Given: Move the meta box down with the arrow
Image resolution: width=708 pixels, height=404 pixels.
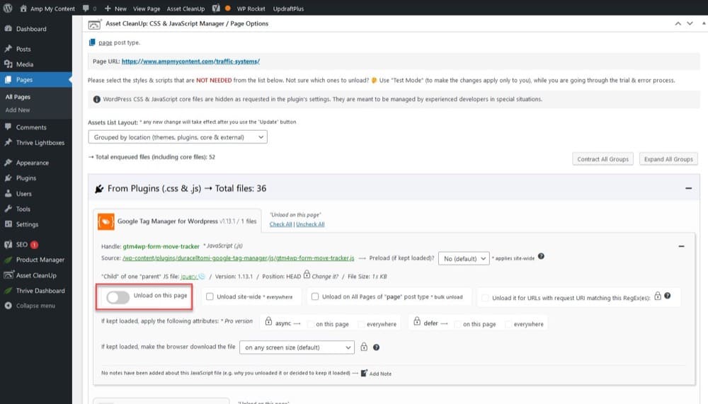Looking at the screenshot, I should (x=690, y=23).
